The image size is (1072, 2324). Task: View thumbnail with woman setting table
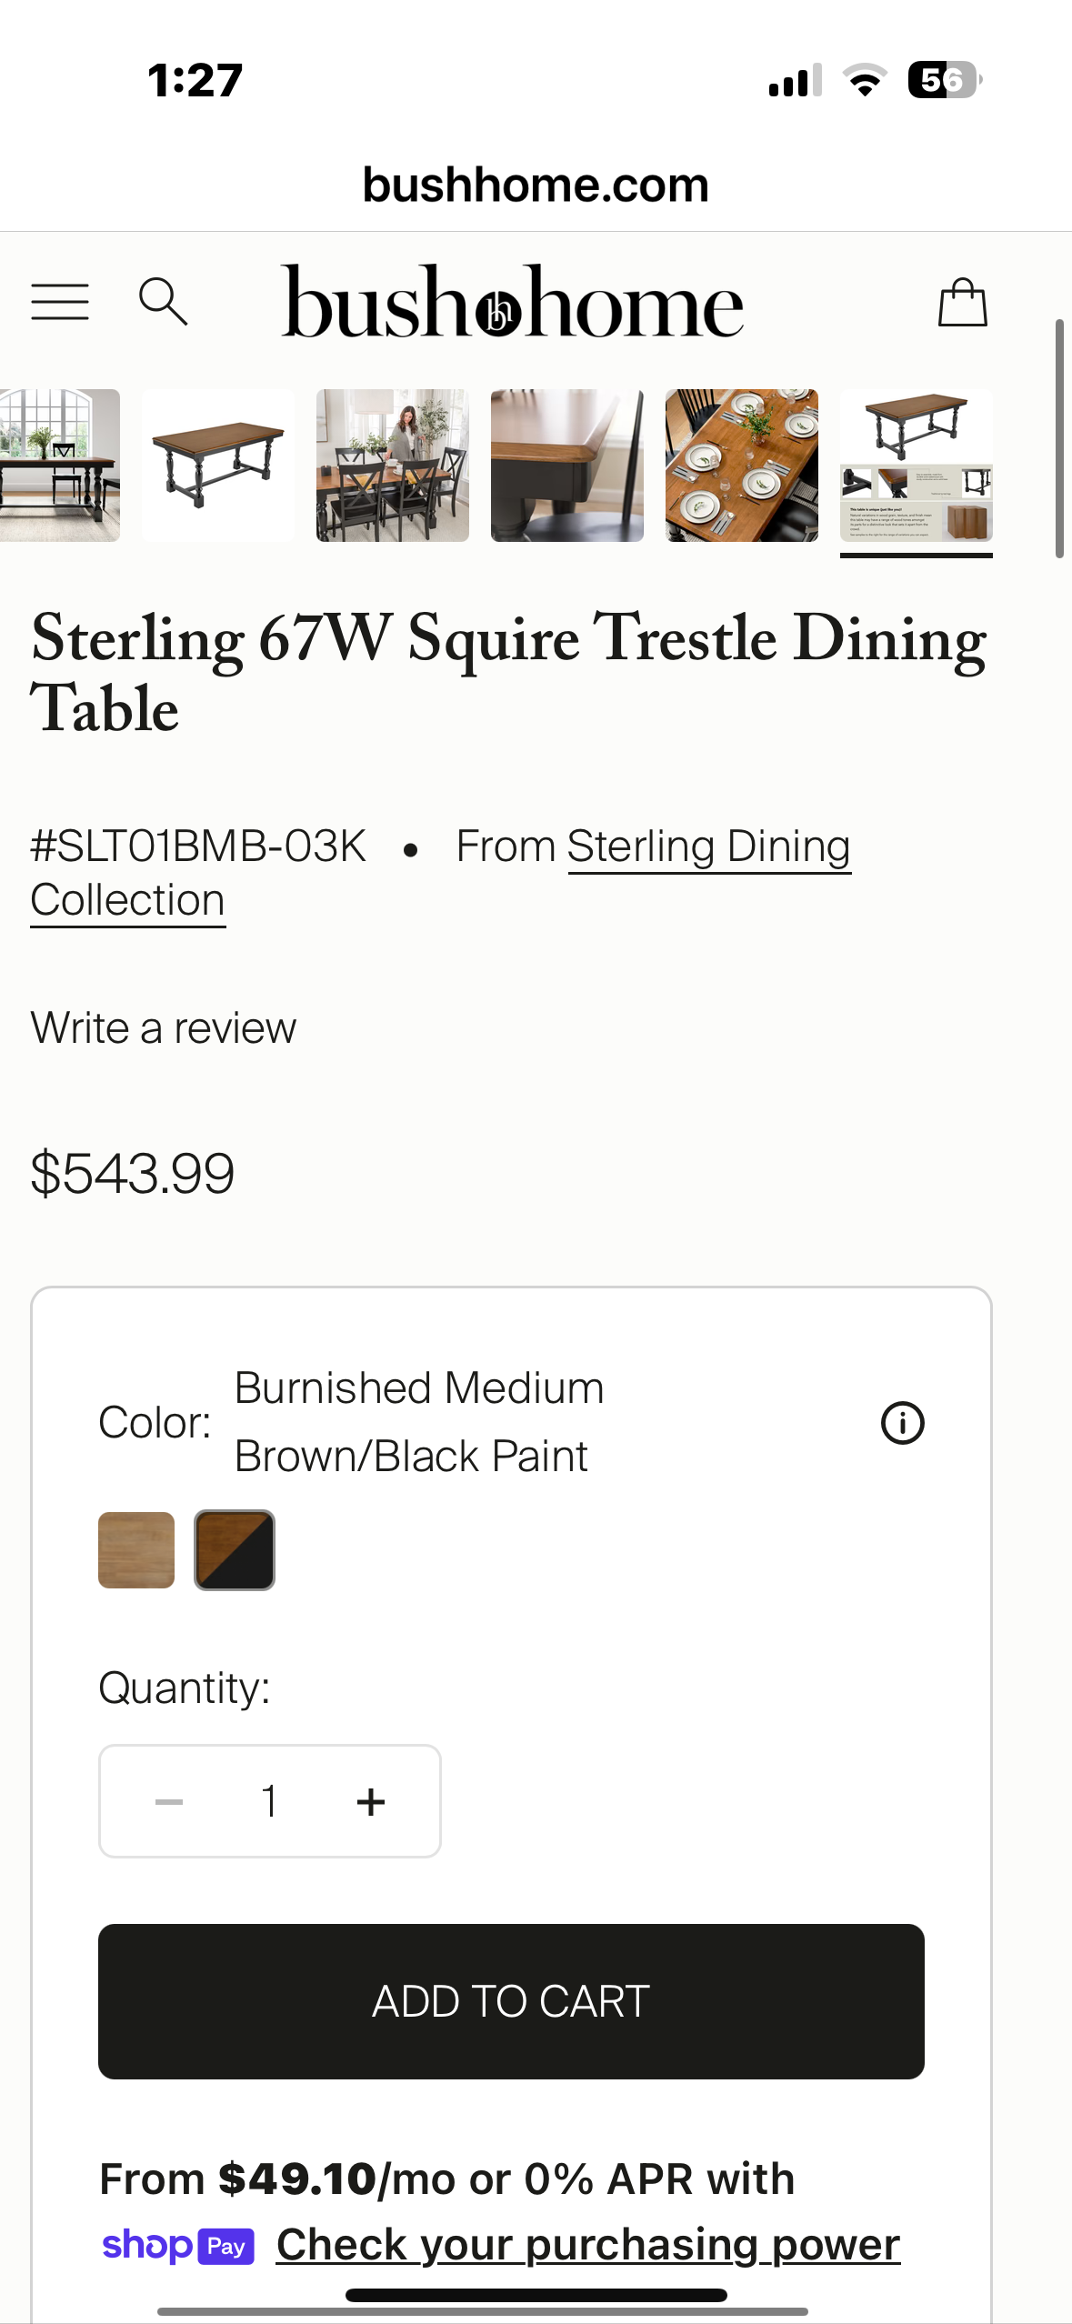(393, 466)
